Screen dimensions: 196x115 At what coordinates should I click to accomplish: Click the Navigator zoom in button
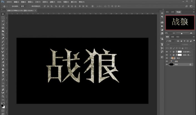coord(191,33)
